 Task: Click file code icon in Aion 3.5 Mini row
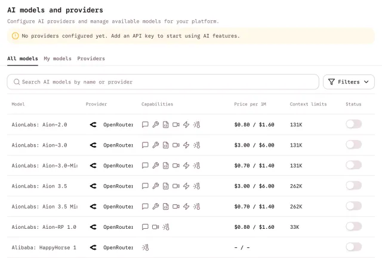[166, 207]
